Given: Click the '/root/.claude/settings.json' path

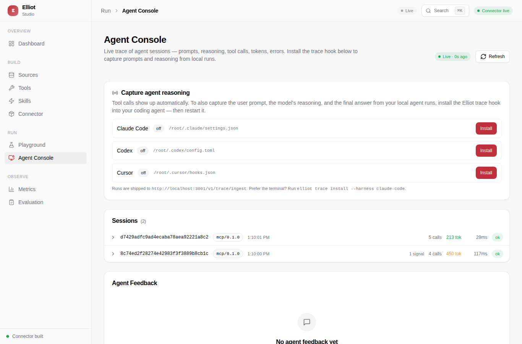Looking at the screenshot, I should point(204,128).
